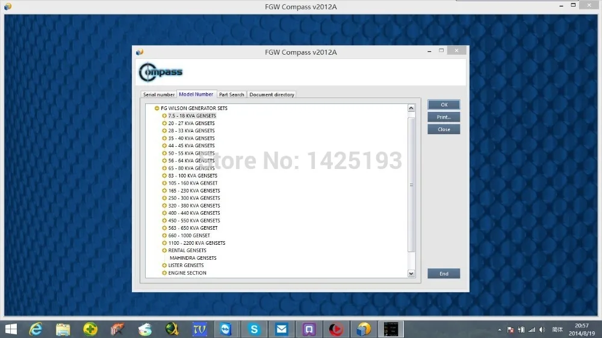602x338 pixels.
Task: Expand the RENTAL GENSETS node icon
Action: pos(164,250)
